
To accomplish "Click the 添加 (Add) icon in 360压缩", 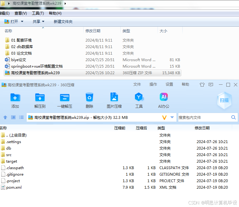I will 15,97.
